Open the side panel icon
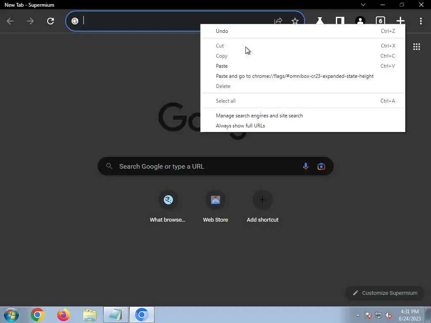This screenshot has height=323, width=431. click(340, 21)
